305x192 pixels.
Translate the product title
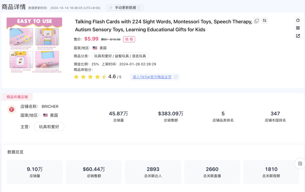(265, 21)
